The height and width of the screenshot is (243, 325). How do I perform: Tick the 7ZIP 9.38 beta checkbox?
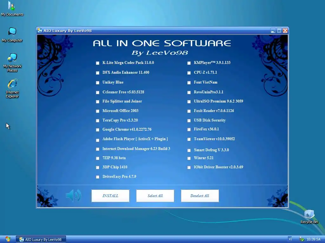point(97,158)
